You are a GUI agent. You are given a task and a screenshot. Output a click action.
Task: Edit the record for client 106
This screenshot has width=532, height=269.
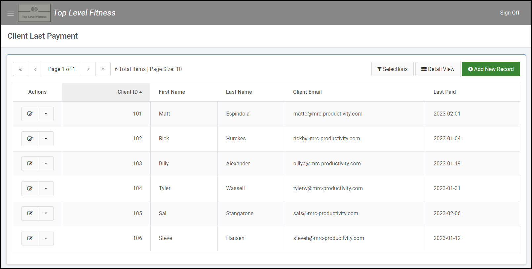pos(30,238)
